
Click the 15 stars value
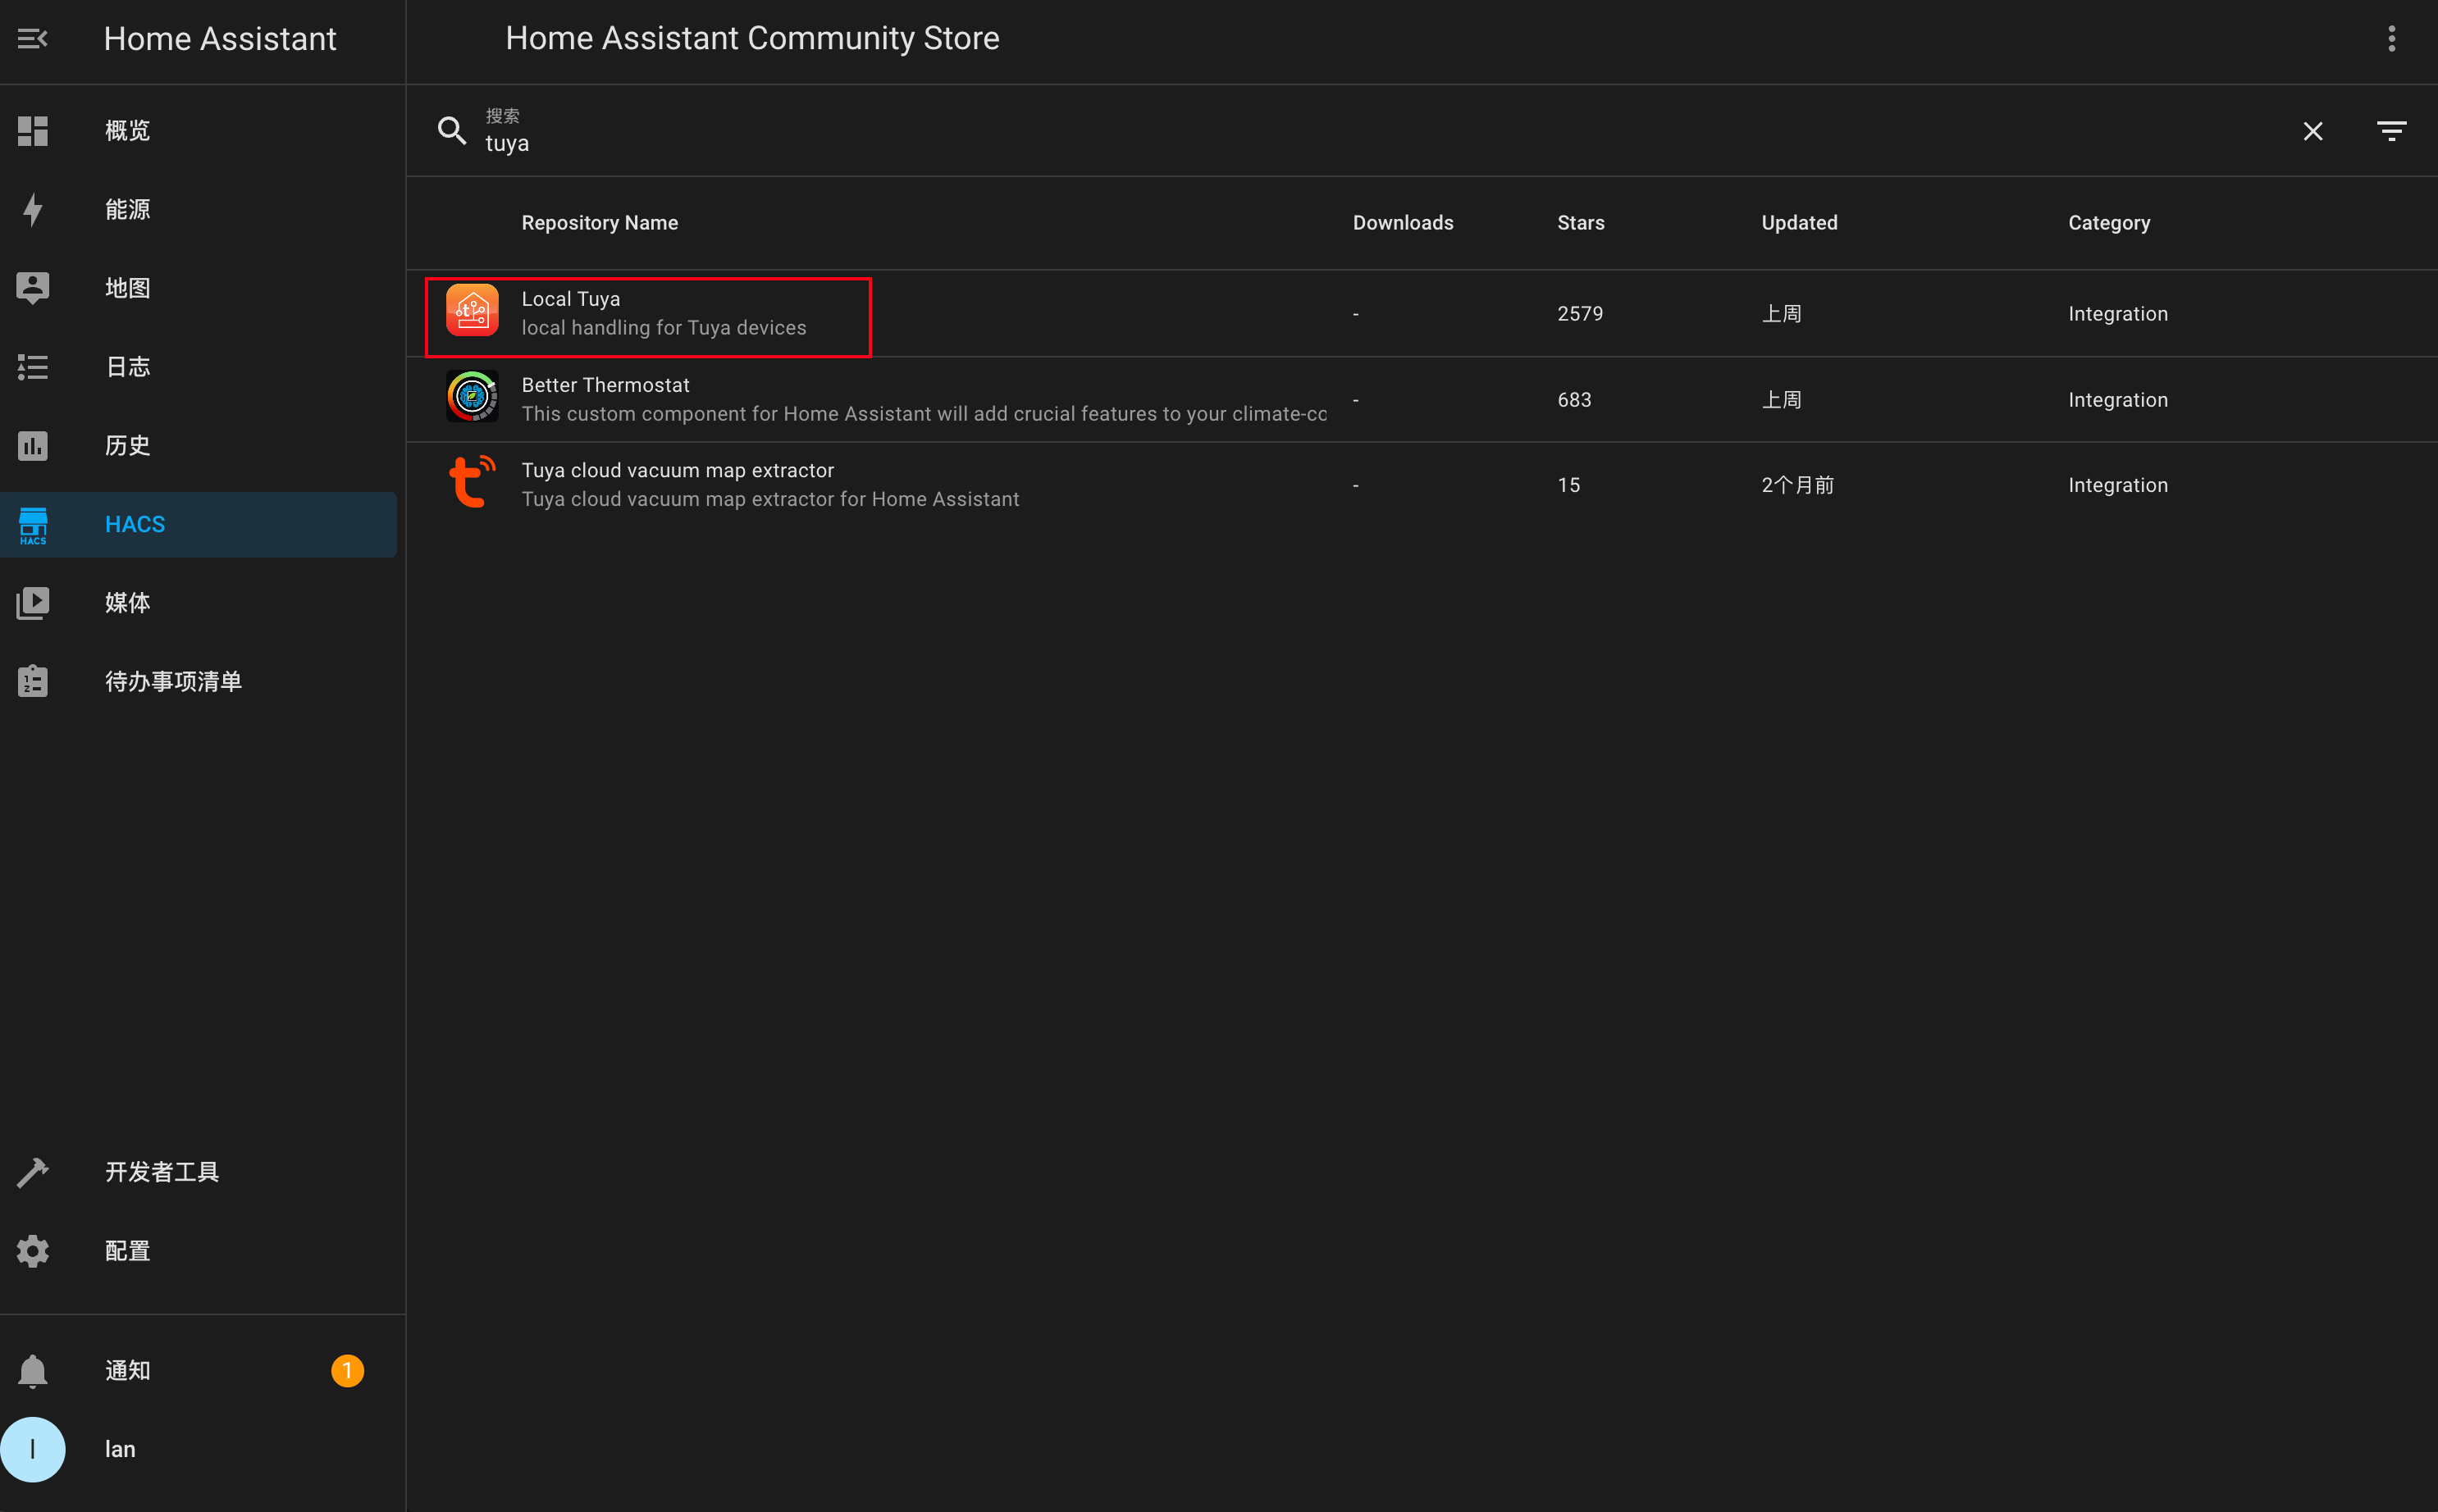1568,485
